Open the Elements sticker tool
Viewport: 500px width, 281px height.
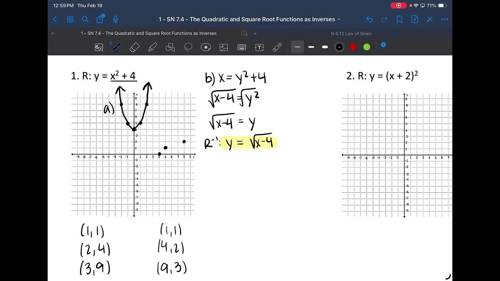point(206,47)
